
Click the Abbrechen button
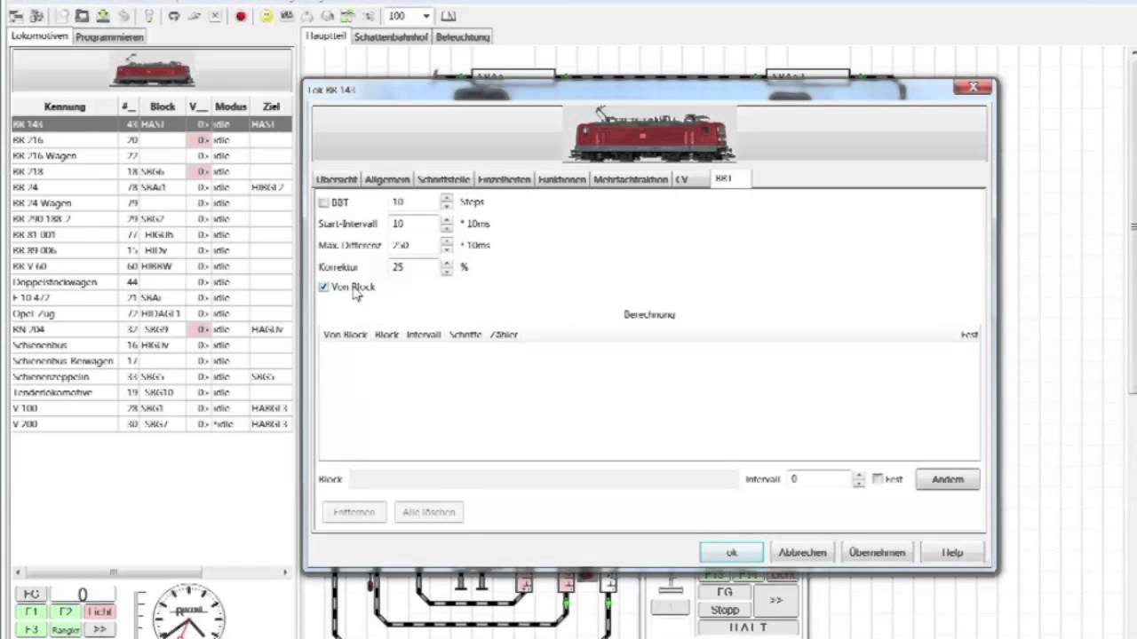[x=802, y=552]
